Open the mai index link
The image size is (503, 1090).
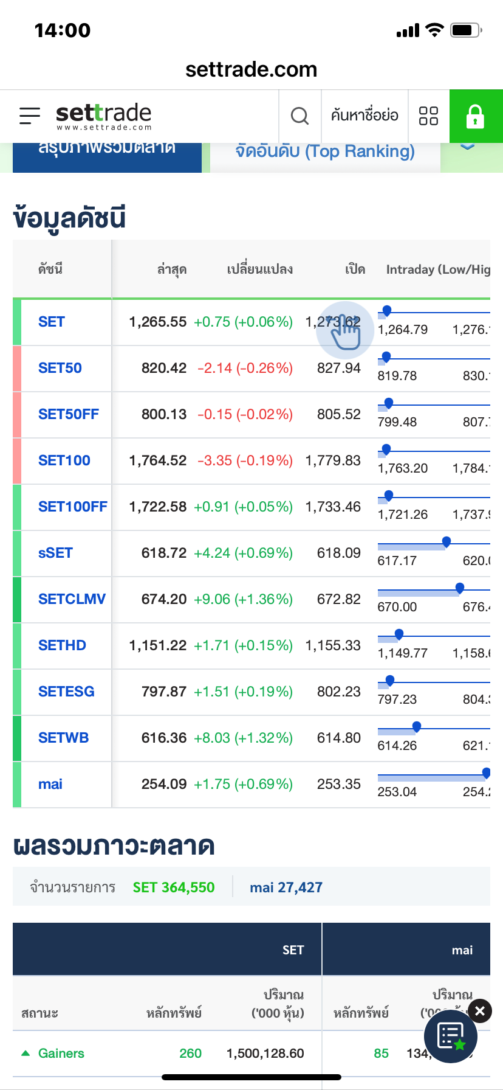[50, 784]
